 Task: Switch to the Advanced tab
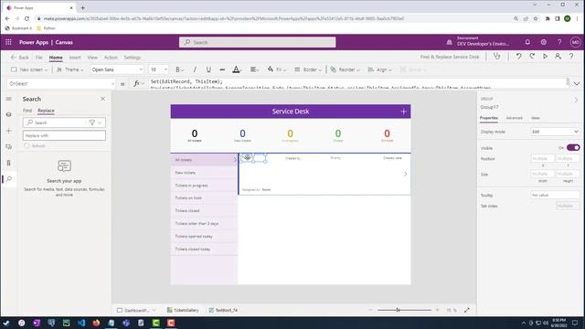(514, 118)
